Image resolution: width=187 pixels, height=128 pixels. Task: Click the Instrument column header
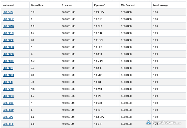pyautogui.click(x=8, y=5)
